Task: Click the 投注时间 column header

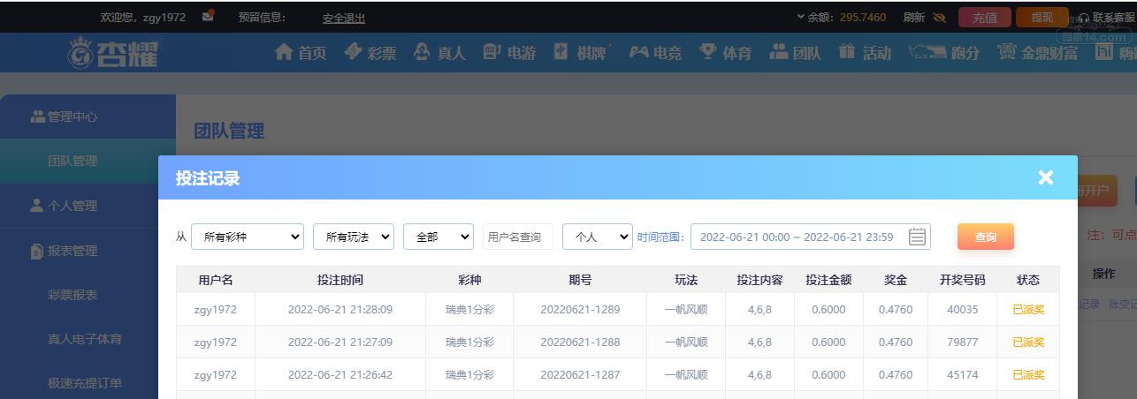Action: pos(340,280)
